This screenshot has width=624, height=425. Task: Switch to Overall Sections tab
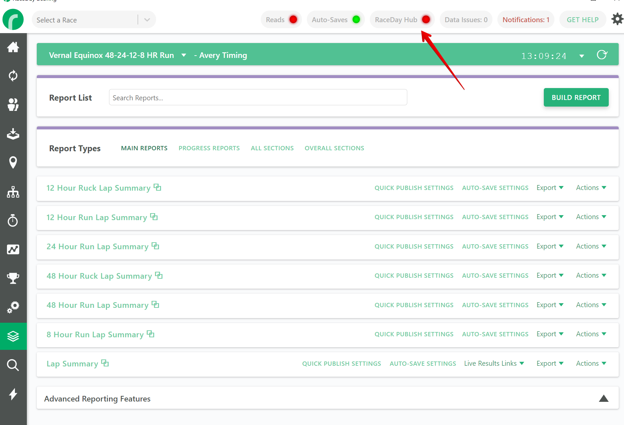pyautogui.click(x=334, y=148)
